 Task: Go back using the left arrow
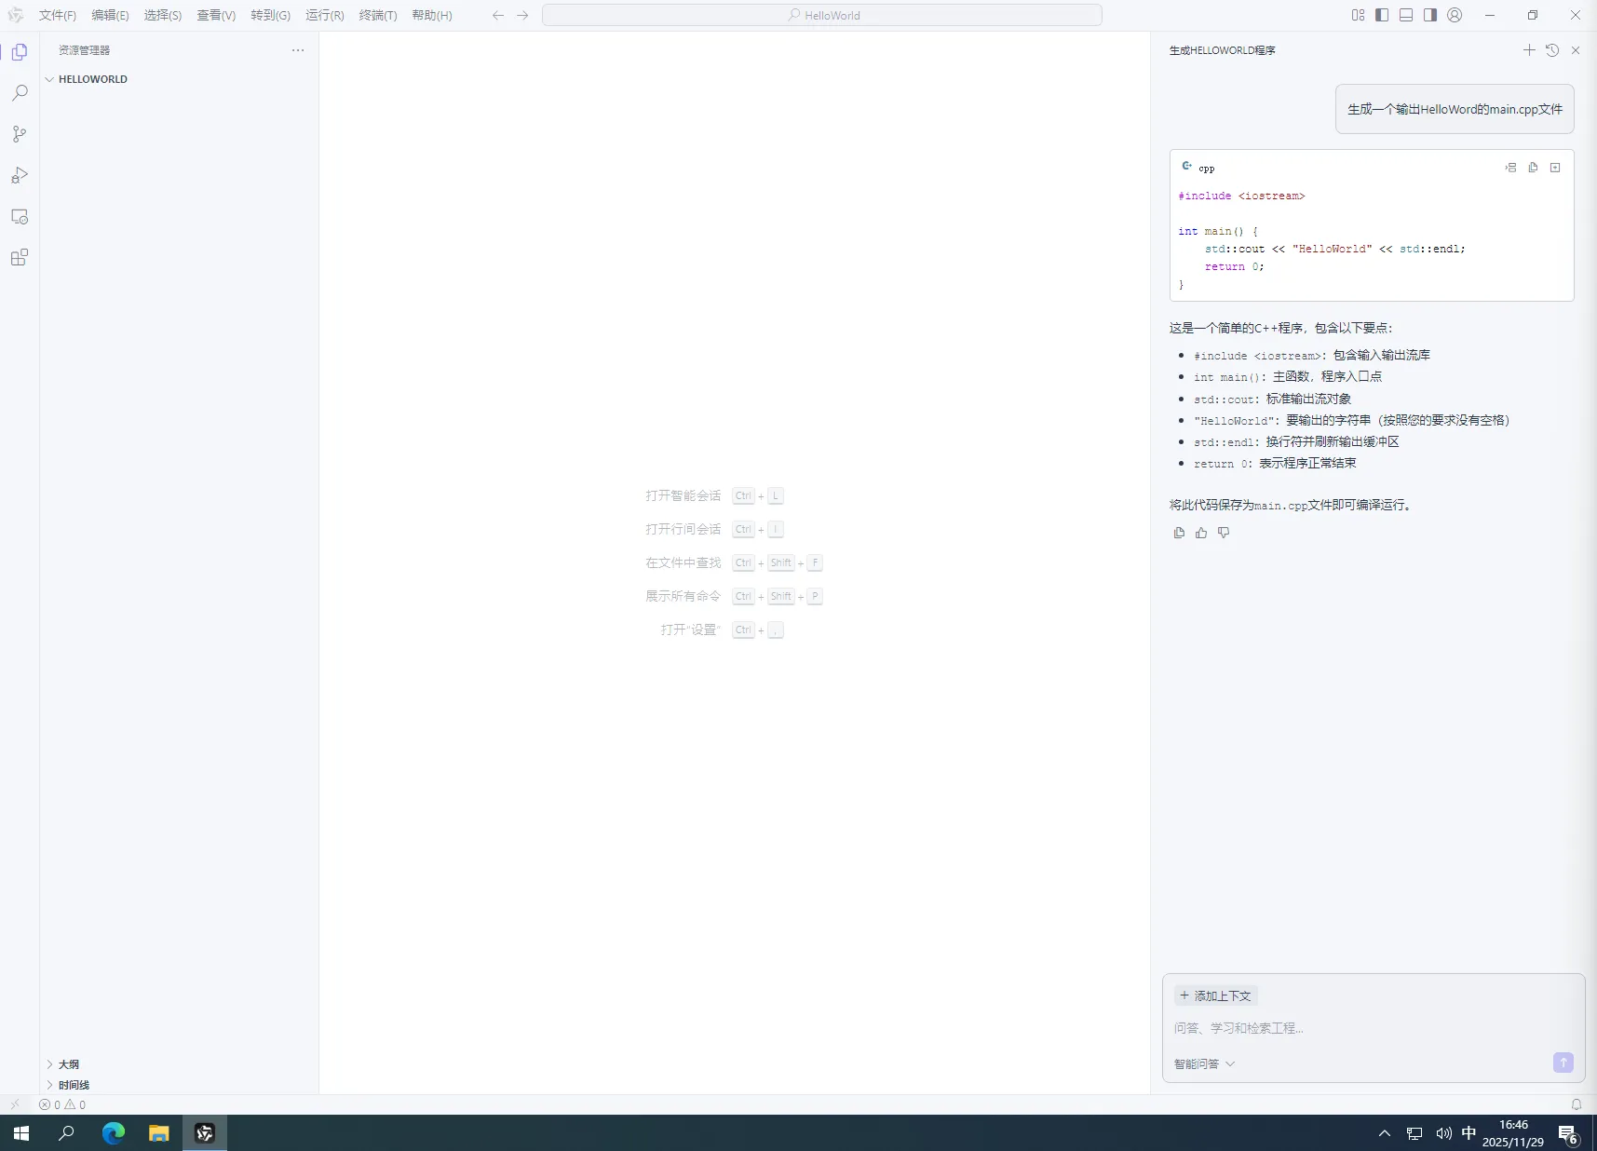(498, 15)
